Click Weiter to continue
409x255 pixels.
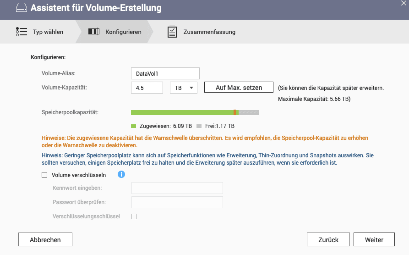374,239
